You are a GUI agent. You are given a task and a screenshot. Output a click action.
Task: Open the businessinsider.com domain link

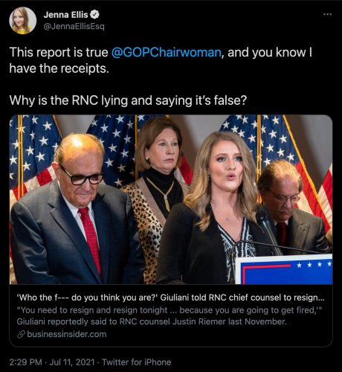tap(67, 334)
